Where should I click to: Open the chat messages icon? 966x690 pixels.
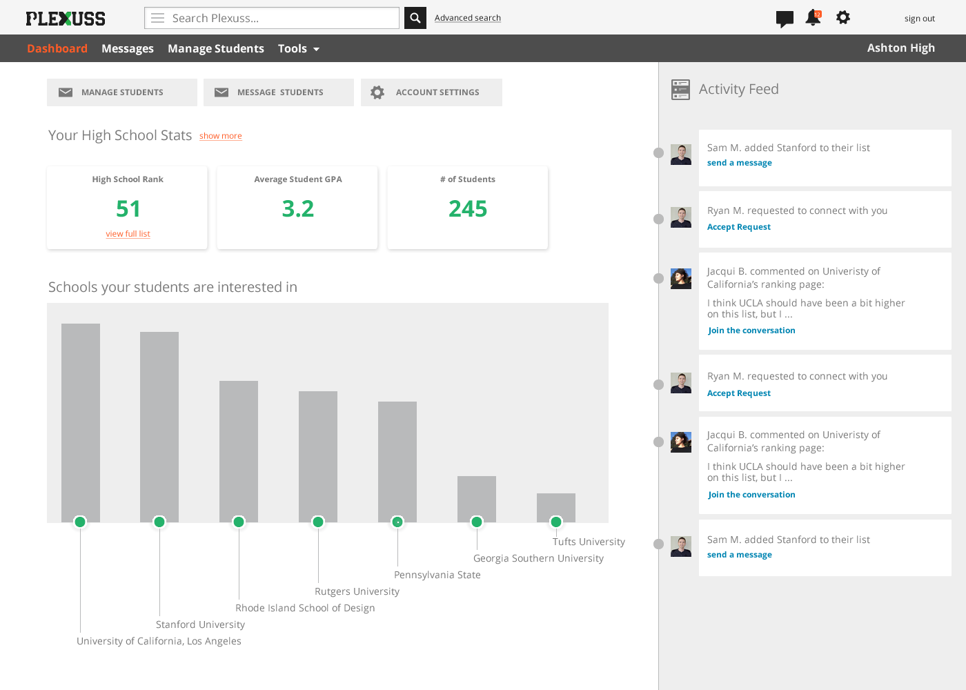click(785, 19)
